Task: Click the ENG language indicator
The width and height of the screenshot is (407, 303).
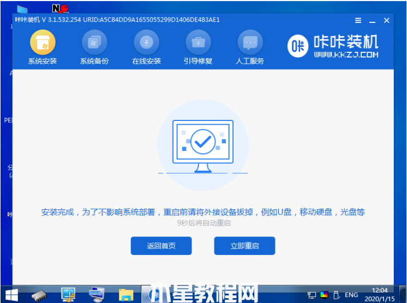Action: point(351,295)
